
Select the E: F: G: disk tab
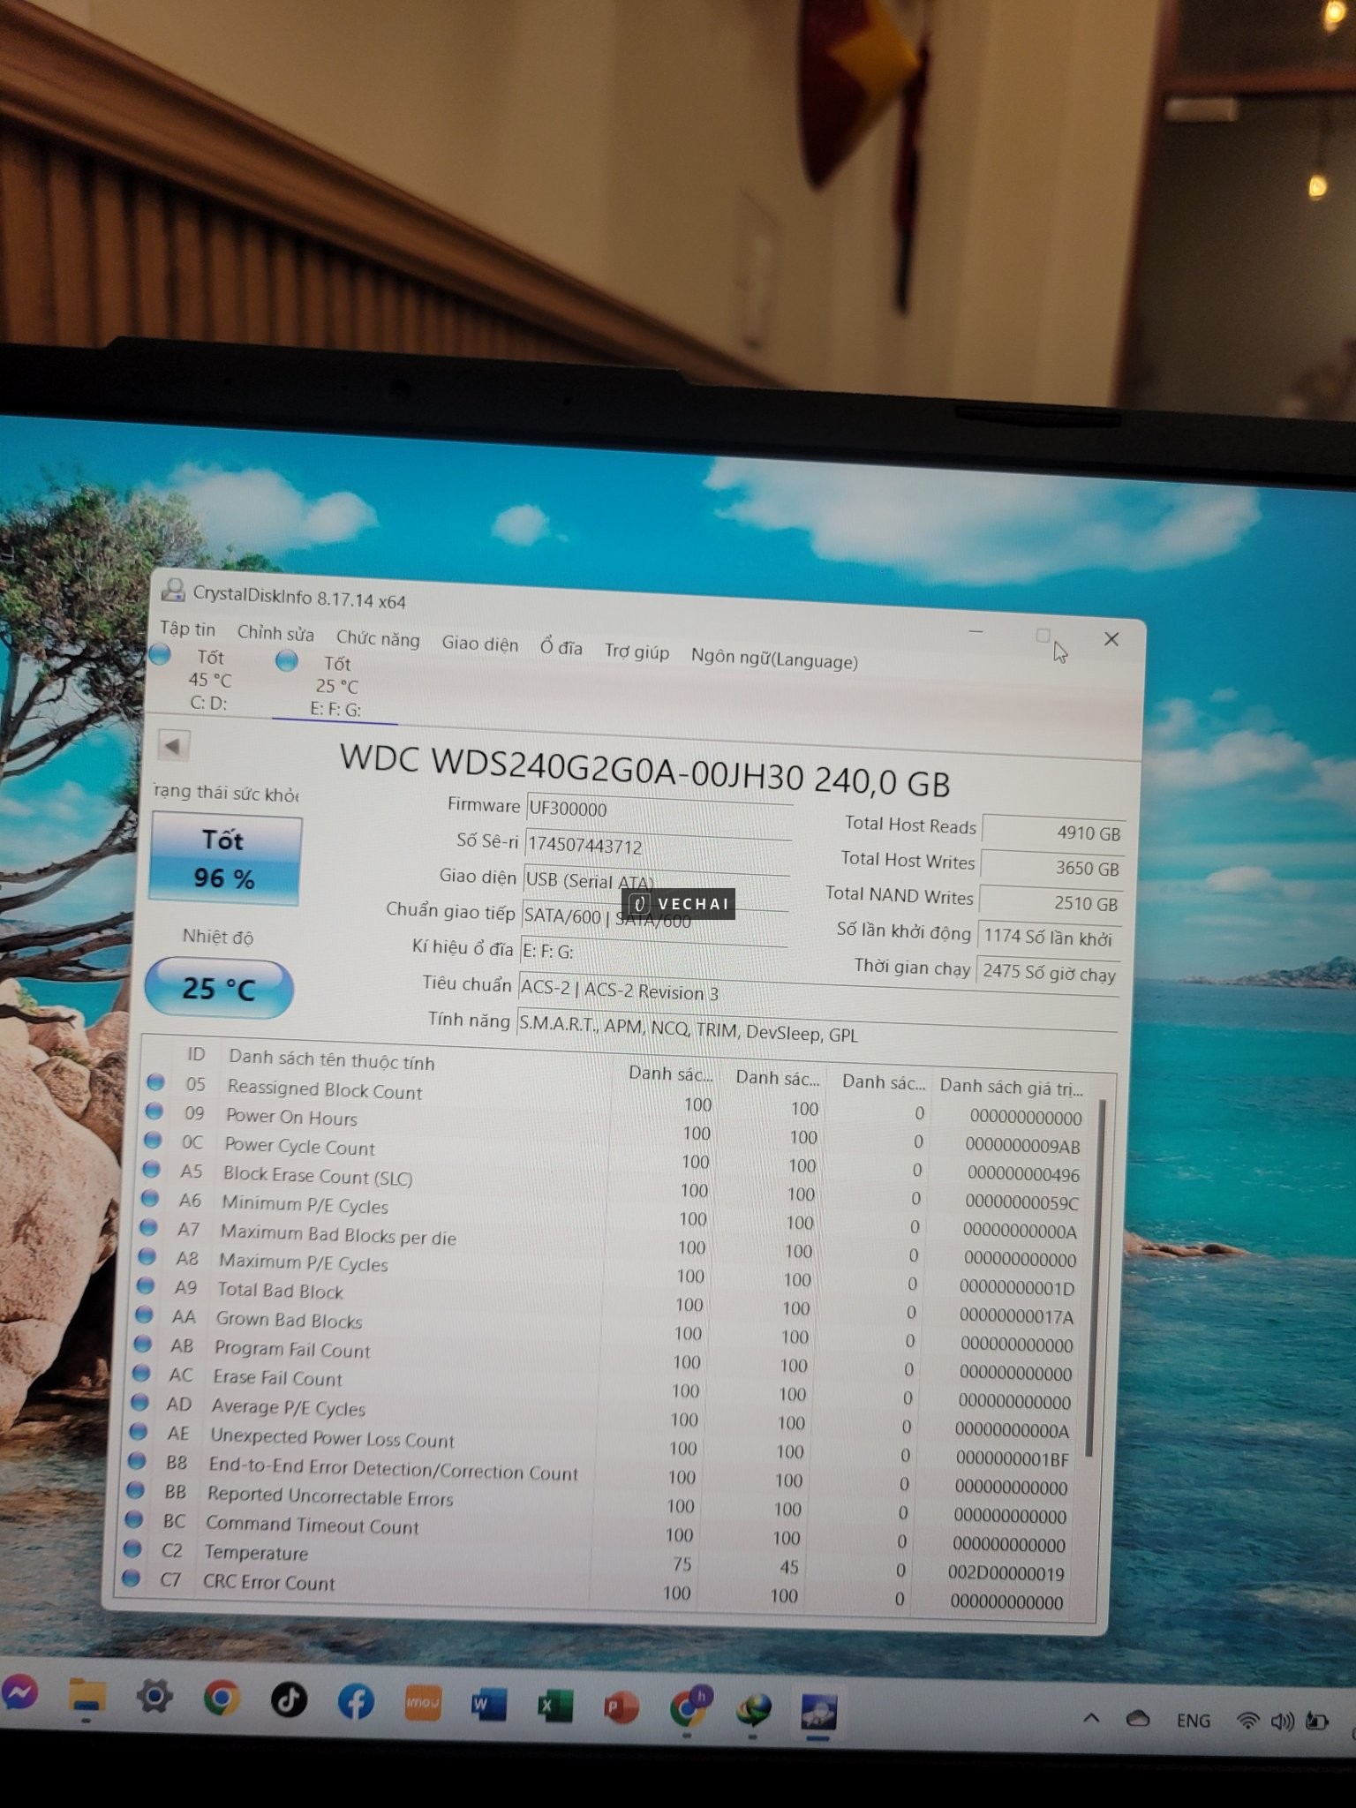335,686
